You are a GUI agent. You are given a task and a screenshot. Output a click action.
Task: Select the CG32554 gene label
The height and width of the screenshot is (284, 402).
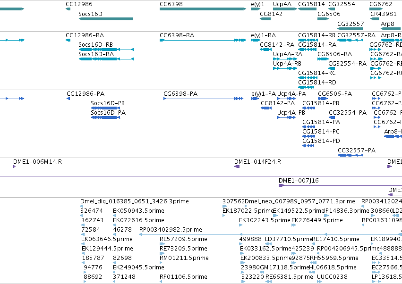click(342, 4)
